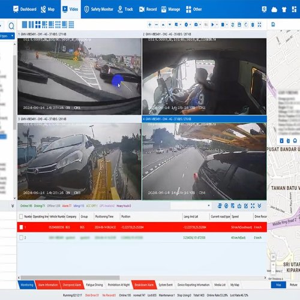This screenshot has width=300, height=300.
Task: Open the Dashboard section
Action: 25,9
